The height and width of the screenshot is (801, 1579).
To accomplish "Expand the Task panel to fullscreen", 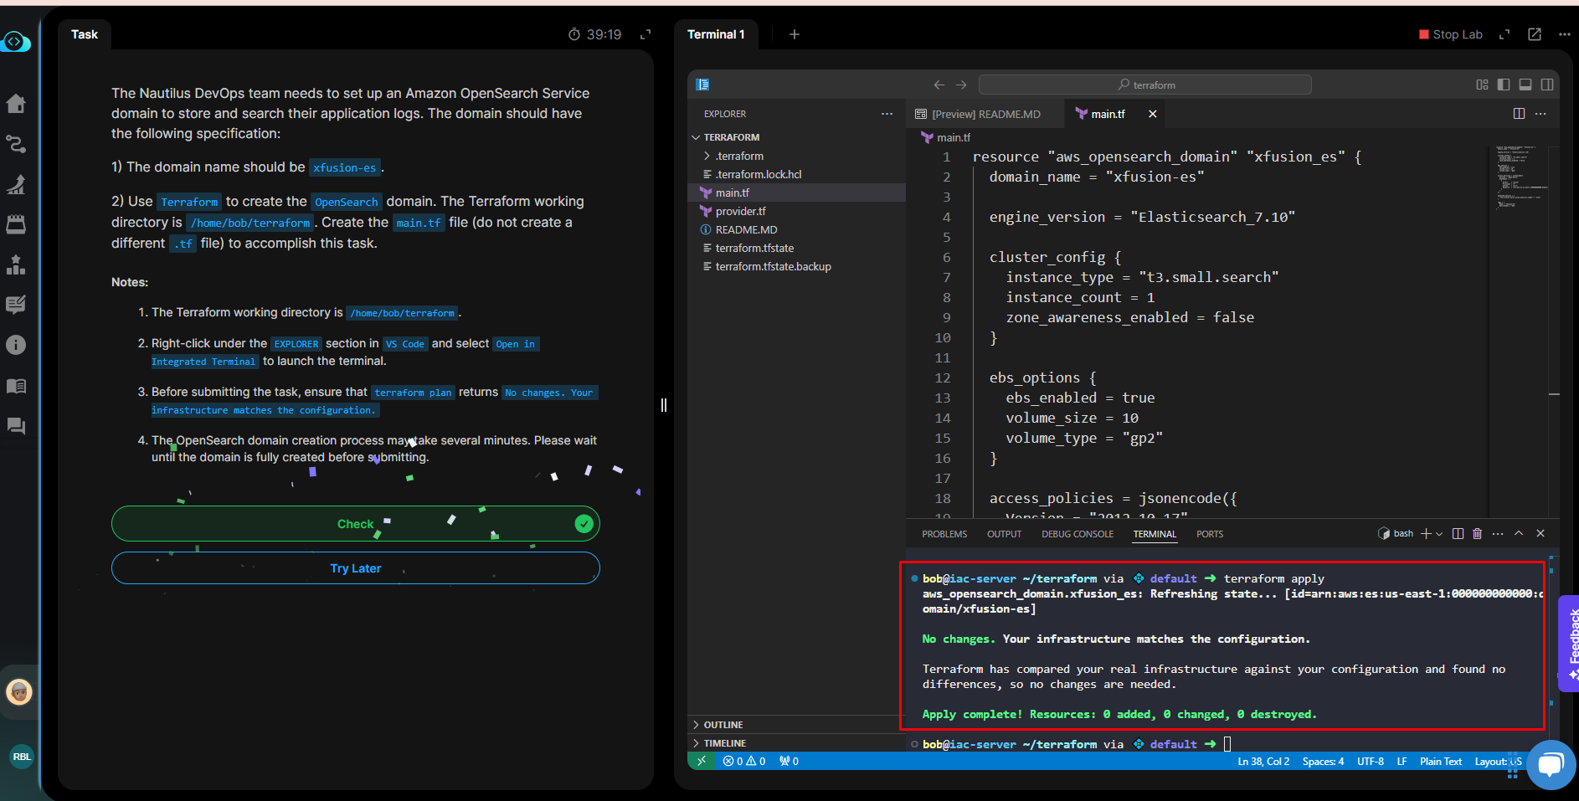I will (x=645, y=34).
